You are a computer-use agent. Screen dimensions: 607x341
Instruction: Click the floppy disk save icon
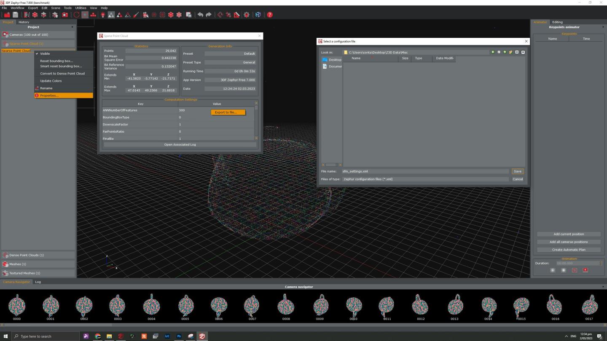point(15,15)
